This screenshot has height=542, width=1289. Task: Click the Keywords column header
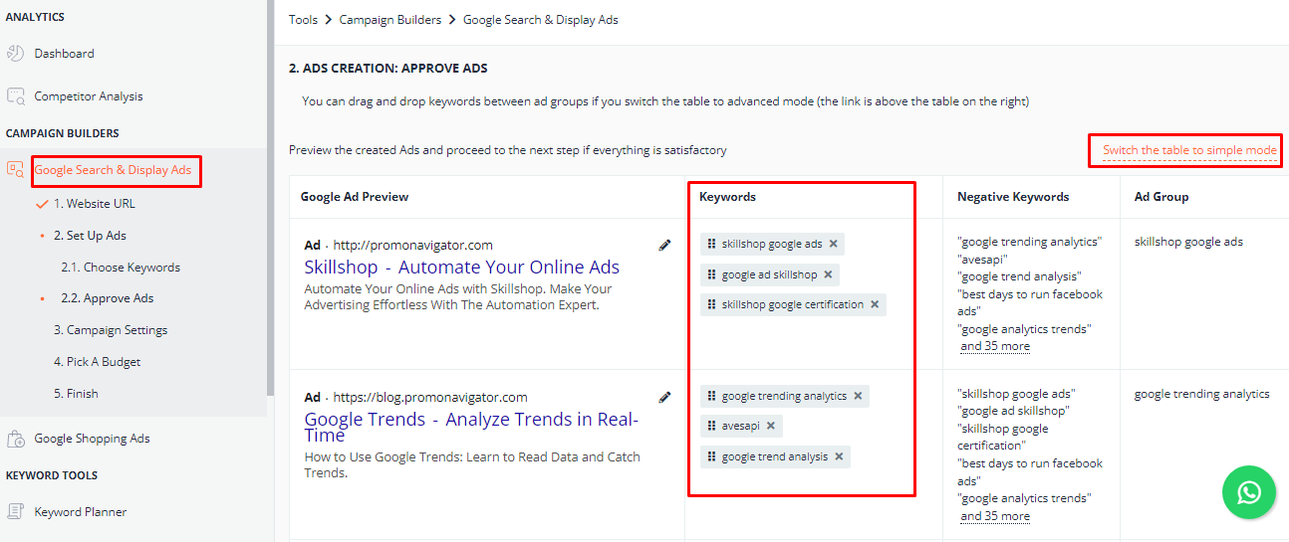pyautogui.click(x=727, y=197)
